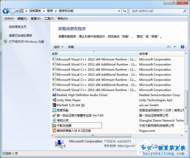Expand the arrow between 控制面板 and 程序 breadcrumbs
The image size is (190, 158).
[44, 11]
